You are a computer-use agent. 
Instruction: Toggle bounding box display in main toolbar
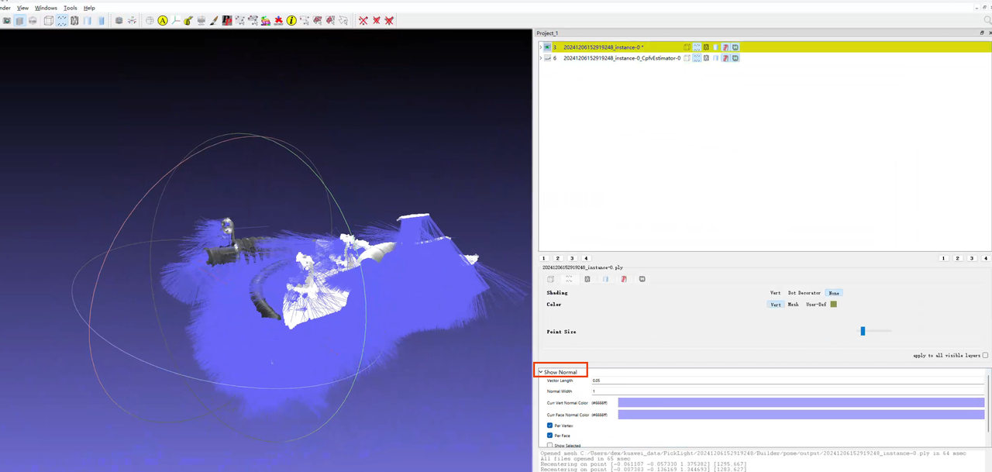tap(48, 20)
